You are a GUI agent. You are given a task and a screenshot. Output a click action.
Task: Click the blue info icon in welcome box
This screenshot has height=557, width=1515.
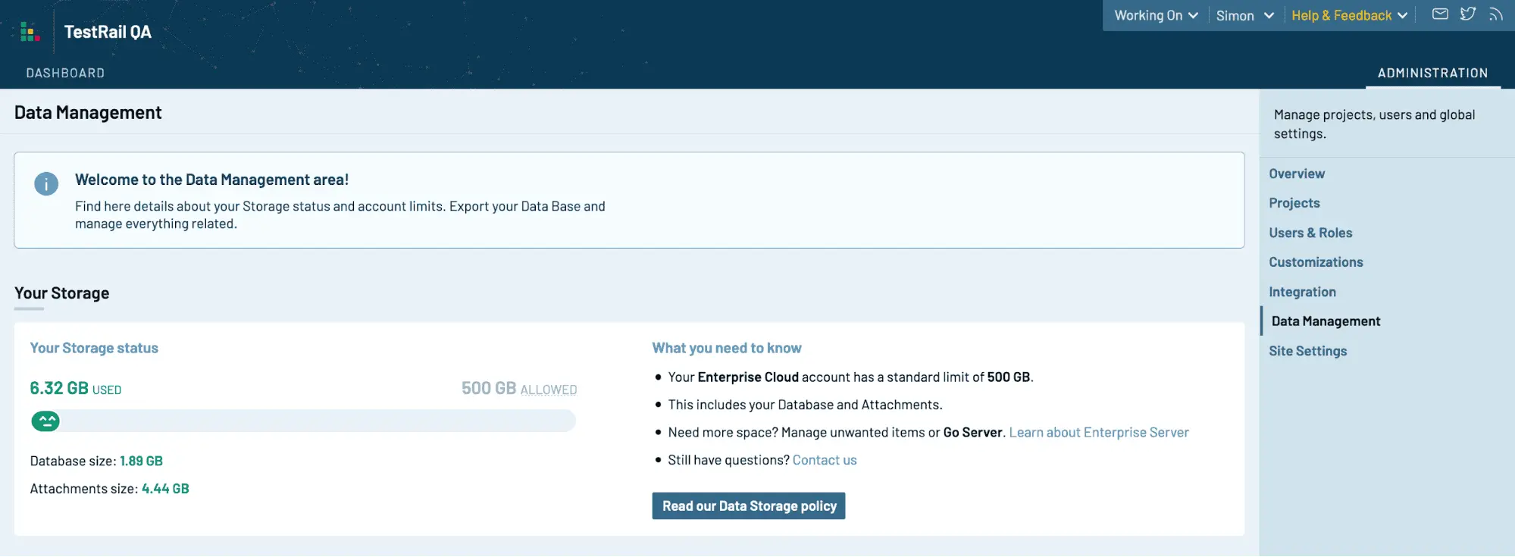[x=46, y=183]
